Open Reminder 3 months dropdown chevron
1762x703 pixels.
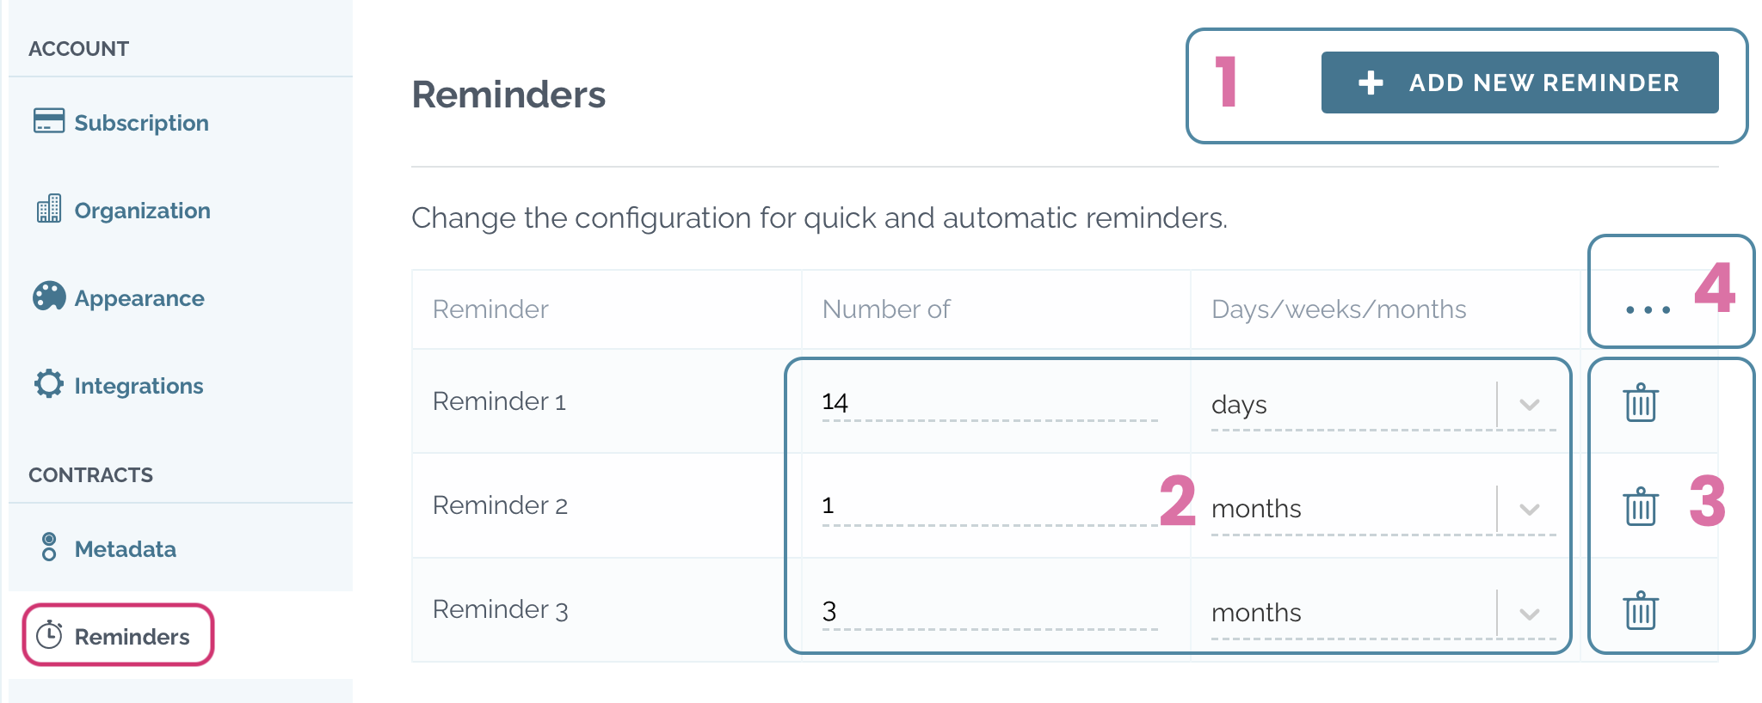pyautogui.click(x=1529, y=614)
